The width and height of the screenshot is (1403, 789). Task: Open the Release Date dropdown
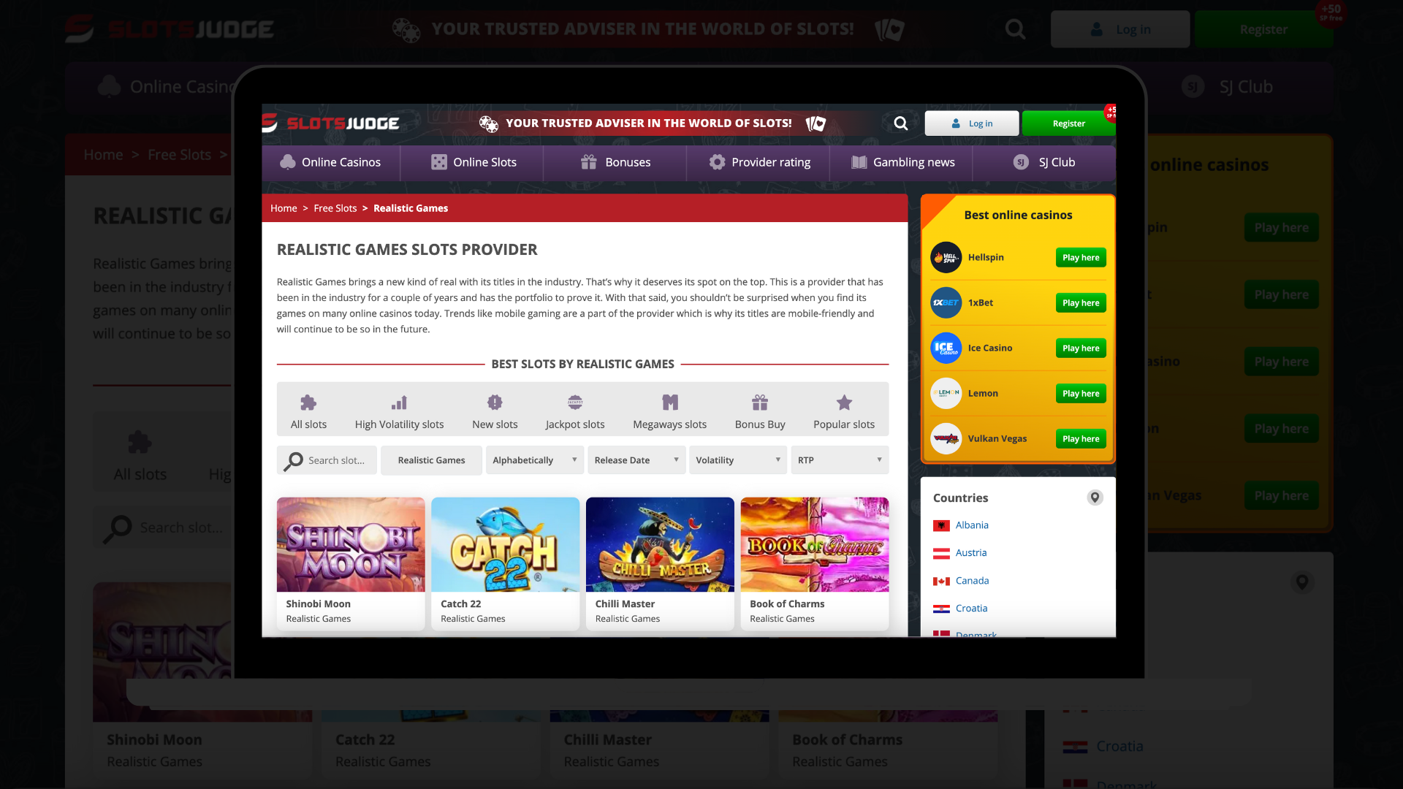[636, 460]
